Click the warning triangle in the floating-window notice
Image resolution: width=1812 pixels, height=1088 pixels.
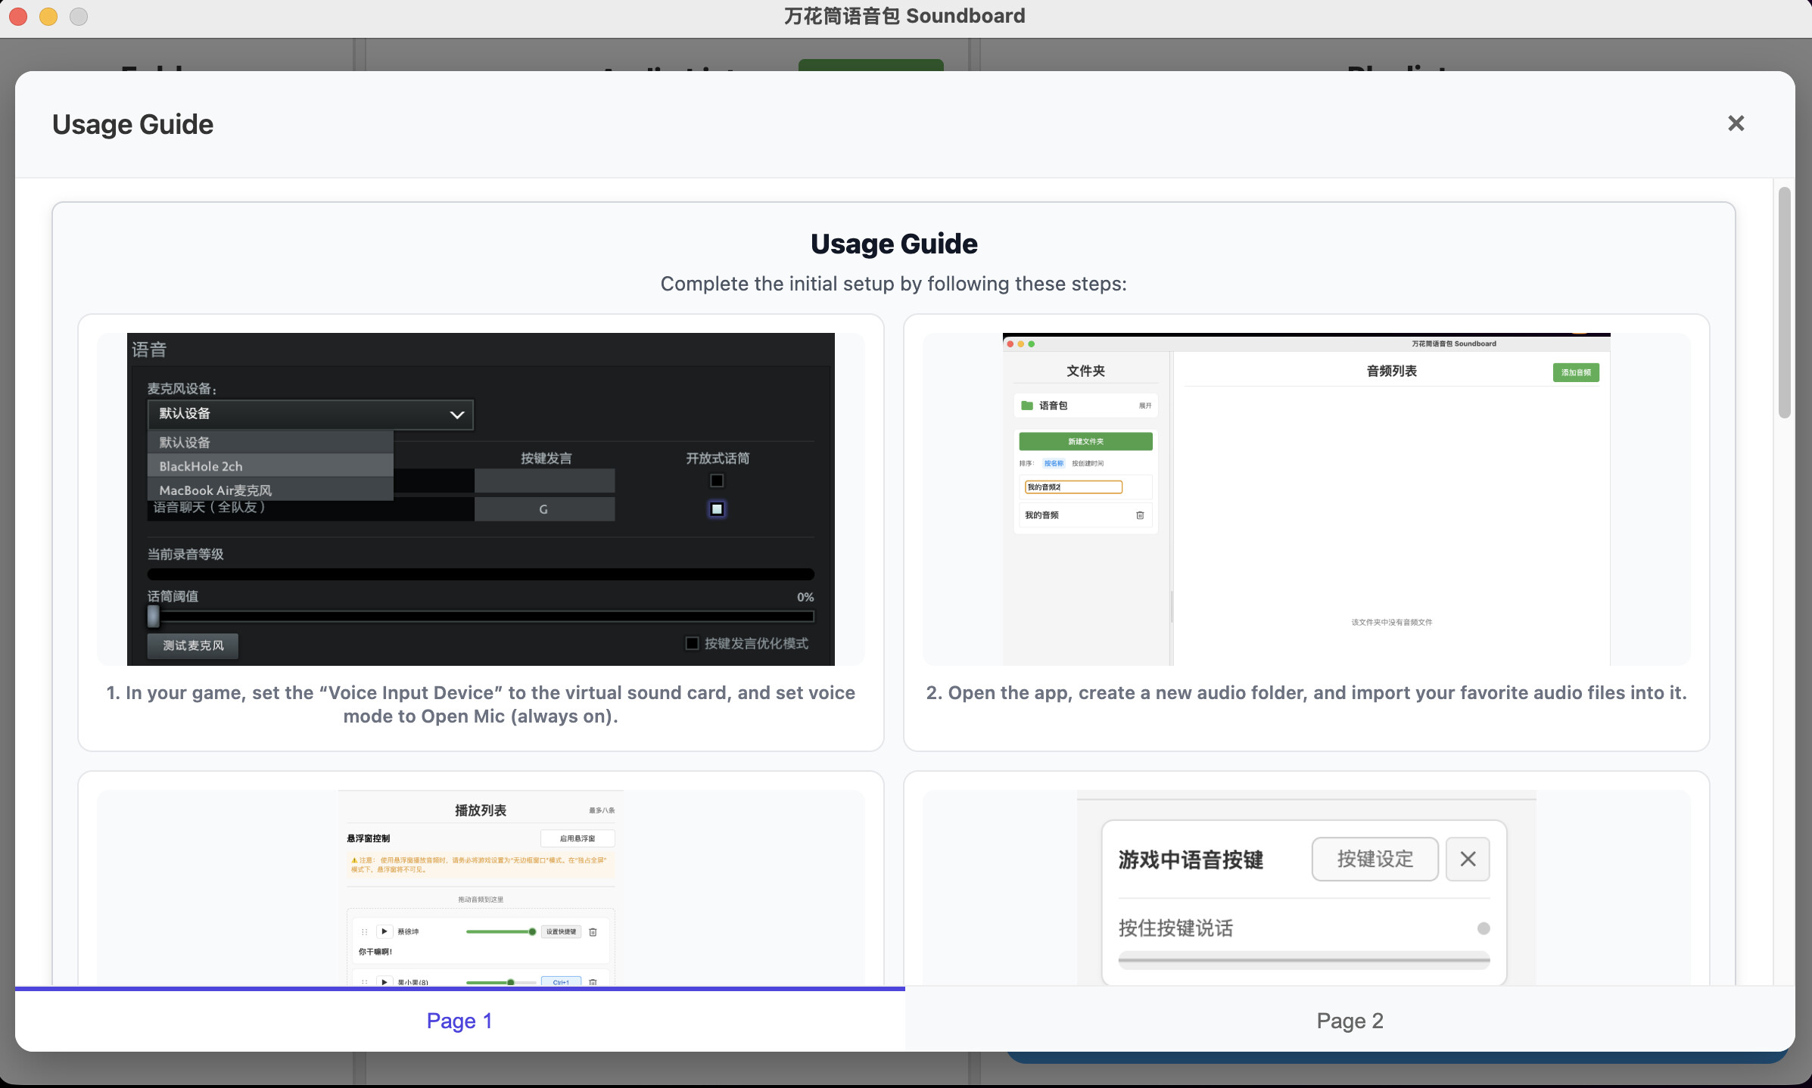point(353,860)
